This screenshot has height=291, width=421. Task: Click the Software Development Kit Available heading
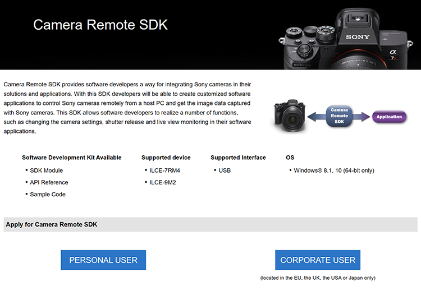point(72,158)
